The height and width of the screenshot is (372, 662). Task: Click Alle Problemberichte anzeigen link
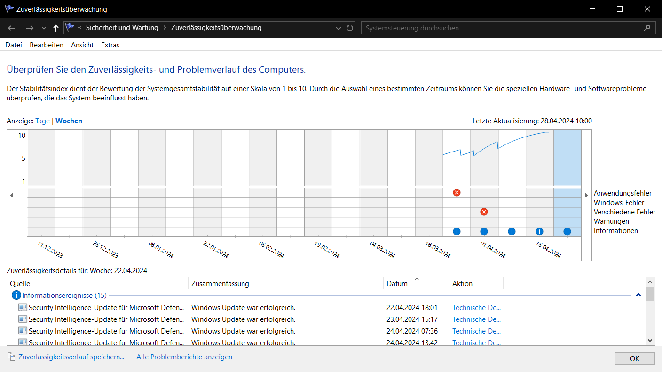184,357
